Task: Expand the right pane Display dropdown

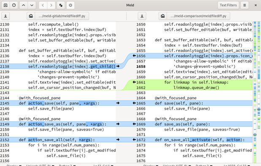Action: (x=151, y=165)
